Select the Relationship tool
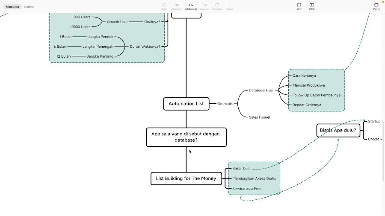Viewport: 385px width, 216px height. [190, 6]
